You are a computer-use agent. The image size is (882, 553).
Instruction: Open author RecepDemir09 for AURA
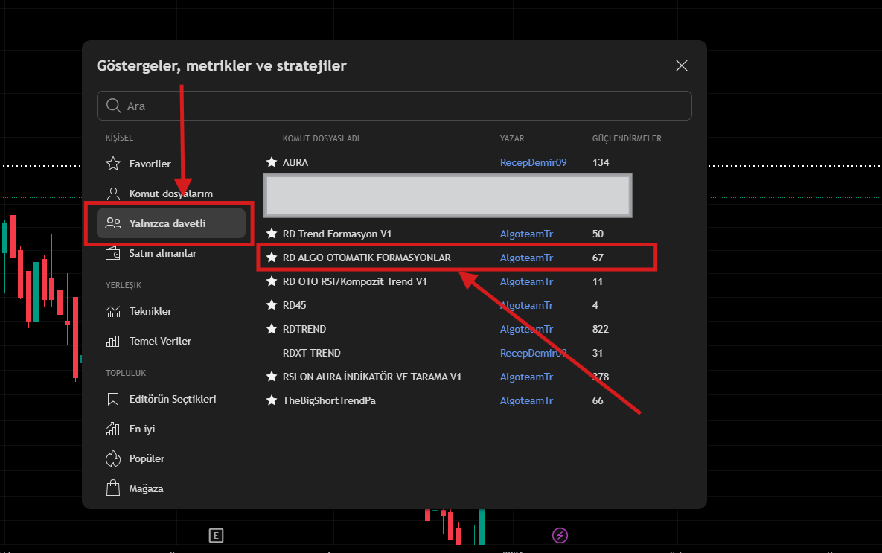[x=533, y=162]
